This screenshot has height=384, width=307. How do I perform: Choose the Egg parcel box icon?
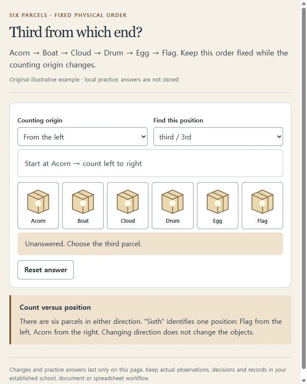[217, 201]
